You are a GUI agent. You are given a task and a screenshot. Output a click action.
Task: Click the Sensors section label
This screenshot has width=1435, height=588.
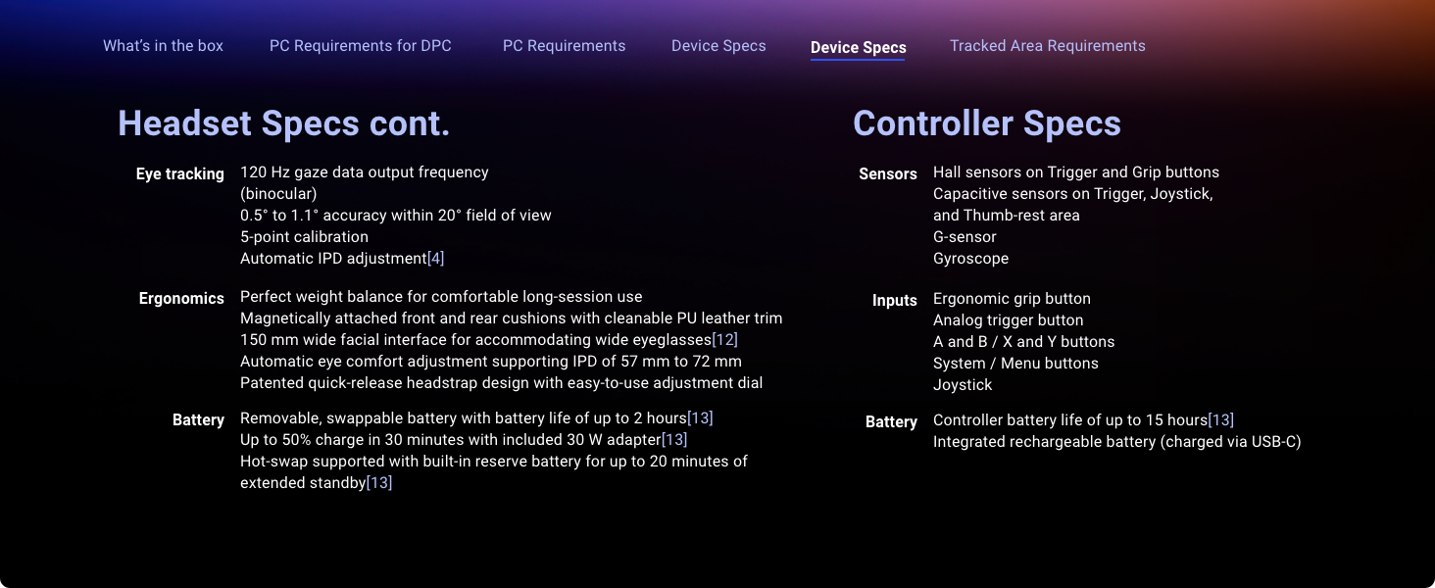(x=887, y=174)
